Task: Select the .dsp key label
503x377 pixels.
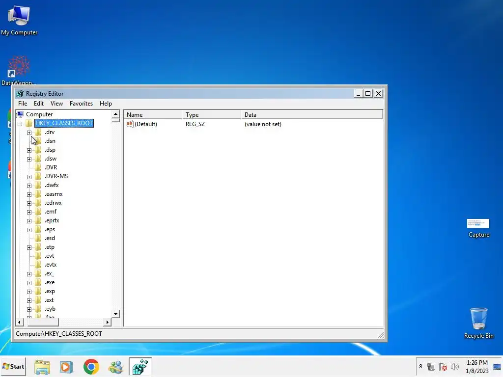Action: [50, 150]
